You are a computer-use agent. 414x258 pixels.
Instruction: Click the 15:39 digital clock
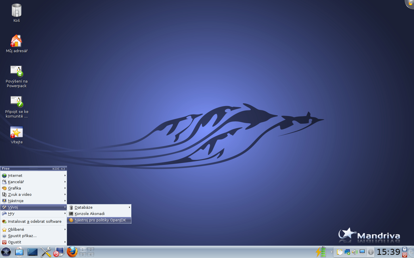click(x=388, y=252)
